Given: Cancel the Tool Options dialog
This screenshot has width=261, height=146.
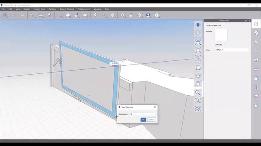Looking at the screenshot, I should [x=151, y=120].
